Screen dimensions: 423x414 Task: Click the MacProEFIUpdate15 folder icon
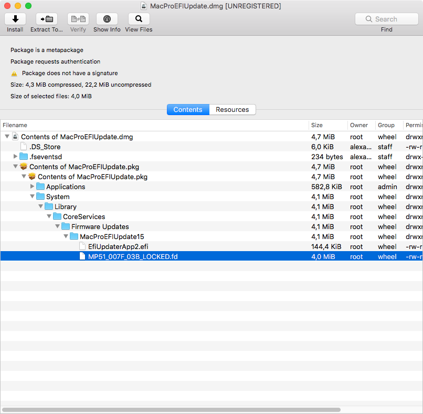coord(74,236)
